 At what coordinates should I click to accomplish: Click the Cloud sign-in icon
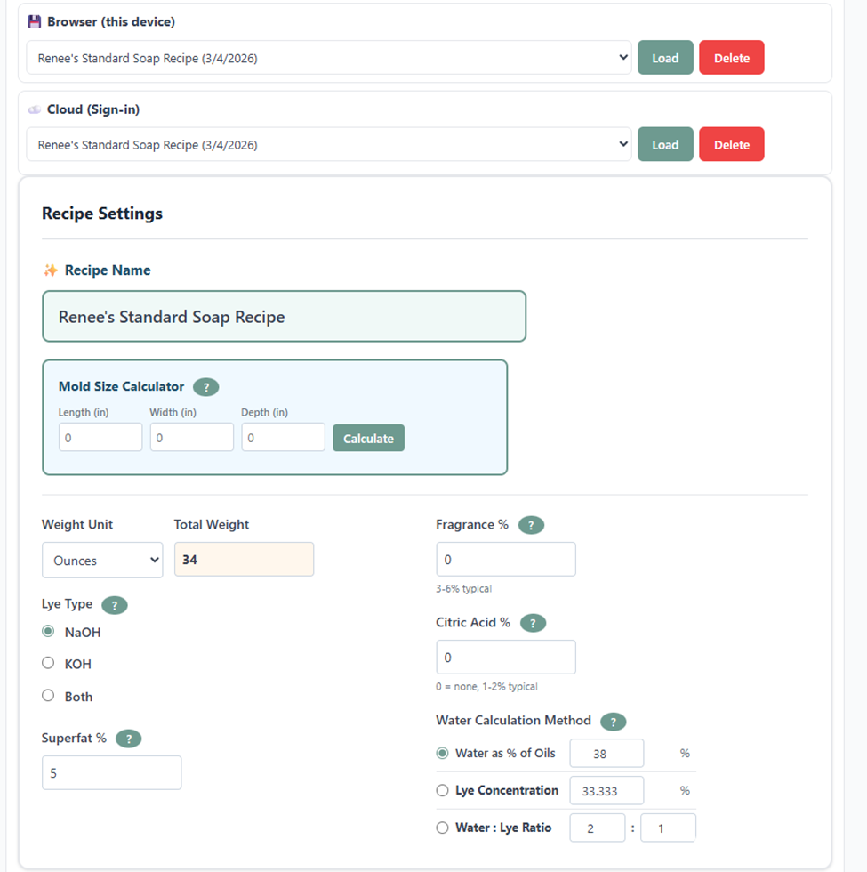(34, 109)
